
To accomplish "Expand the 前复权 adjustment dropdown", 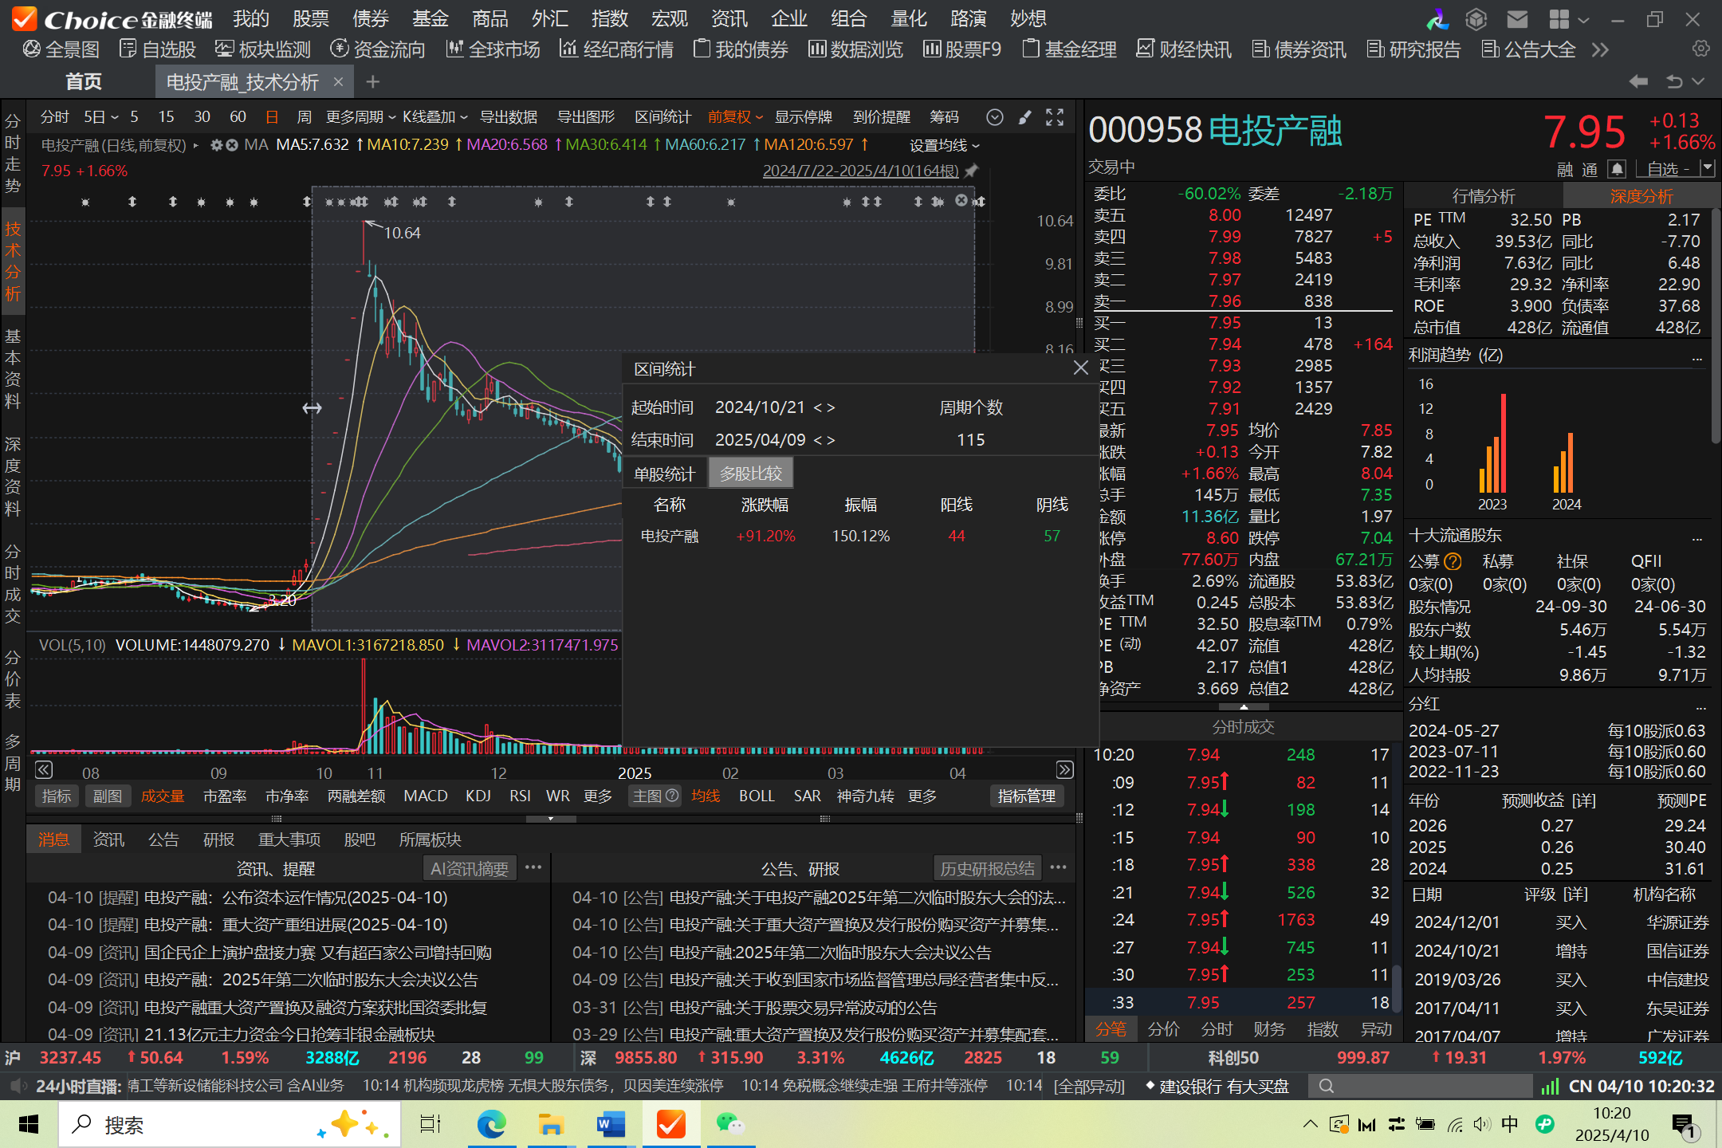I will point(735,117).
